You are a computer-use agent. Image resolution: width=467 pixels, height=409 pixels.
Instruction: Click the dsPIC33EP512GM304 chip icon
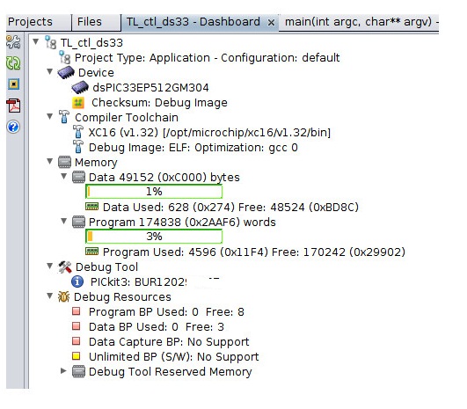(80, 87)
